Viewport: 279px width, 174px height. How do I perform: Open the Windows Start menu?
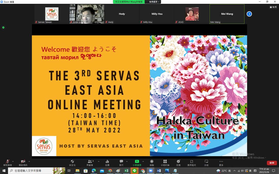[x=4, y=171]
